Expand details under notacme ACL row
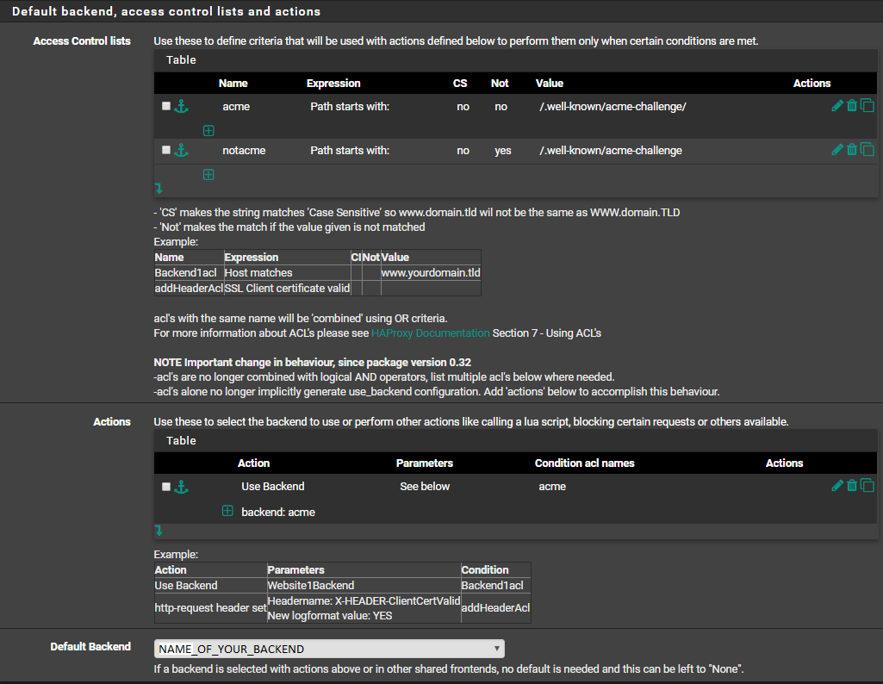883x684 pixels. [x=208, y=174]
